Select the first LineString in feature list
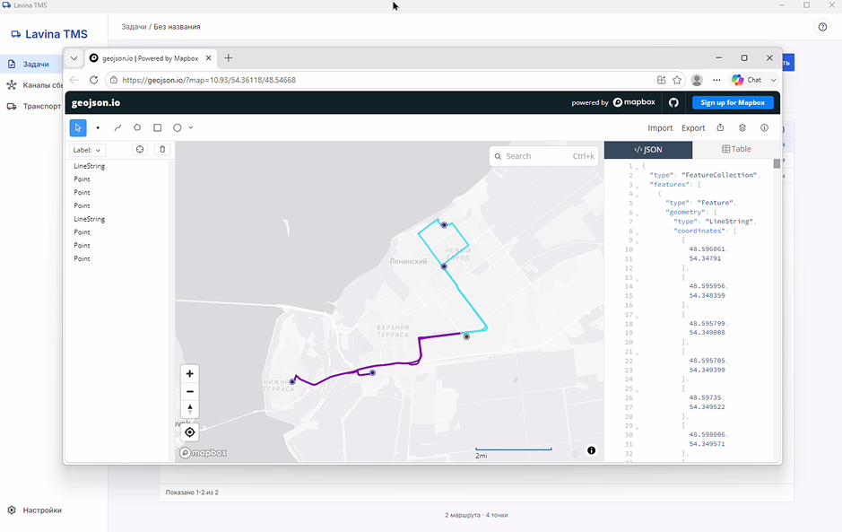 click(x=90, y=166)
